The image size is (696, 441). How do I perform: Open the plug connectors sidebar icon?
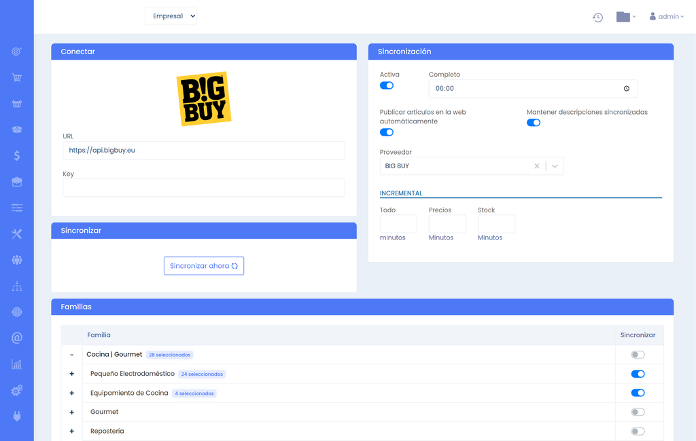click(x=16, y=416)
